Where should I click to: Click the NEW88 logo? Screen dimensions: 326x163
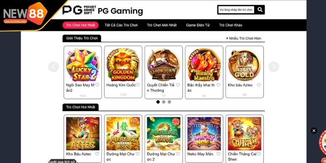tap(25, 14)
